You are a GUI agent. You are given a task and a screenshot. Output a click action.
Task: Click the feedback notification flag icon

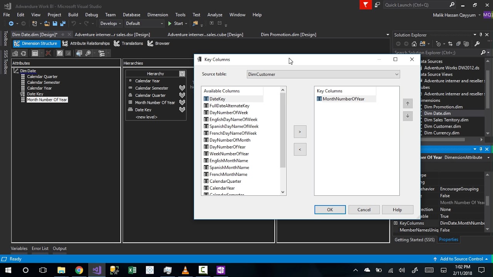pos(366,5)
